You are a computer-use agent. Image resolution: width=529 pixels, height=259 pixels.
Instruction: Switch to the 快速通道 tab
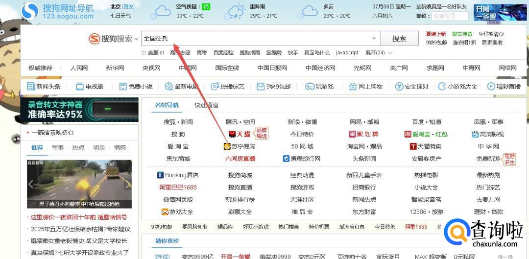pyautogui.click(x=207, y=105)
